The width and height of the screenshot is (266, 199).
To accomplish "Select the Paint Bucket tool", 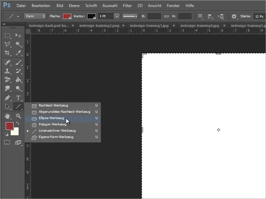I will click(x=18, y=80).
